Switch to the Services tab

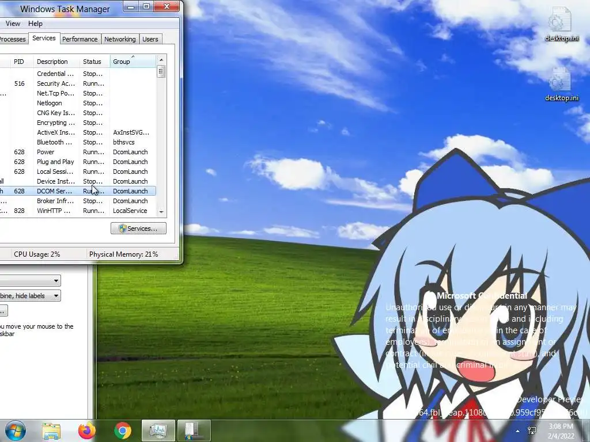(x=44, y=38)
